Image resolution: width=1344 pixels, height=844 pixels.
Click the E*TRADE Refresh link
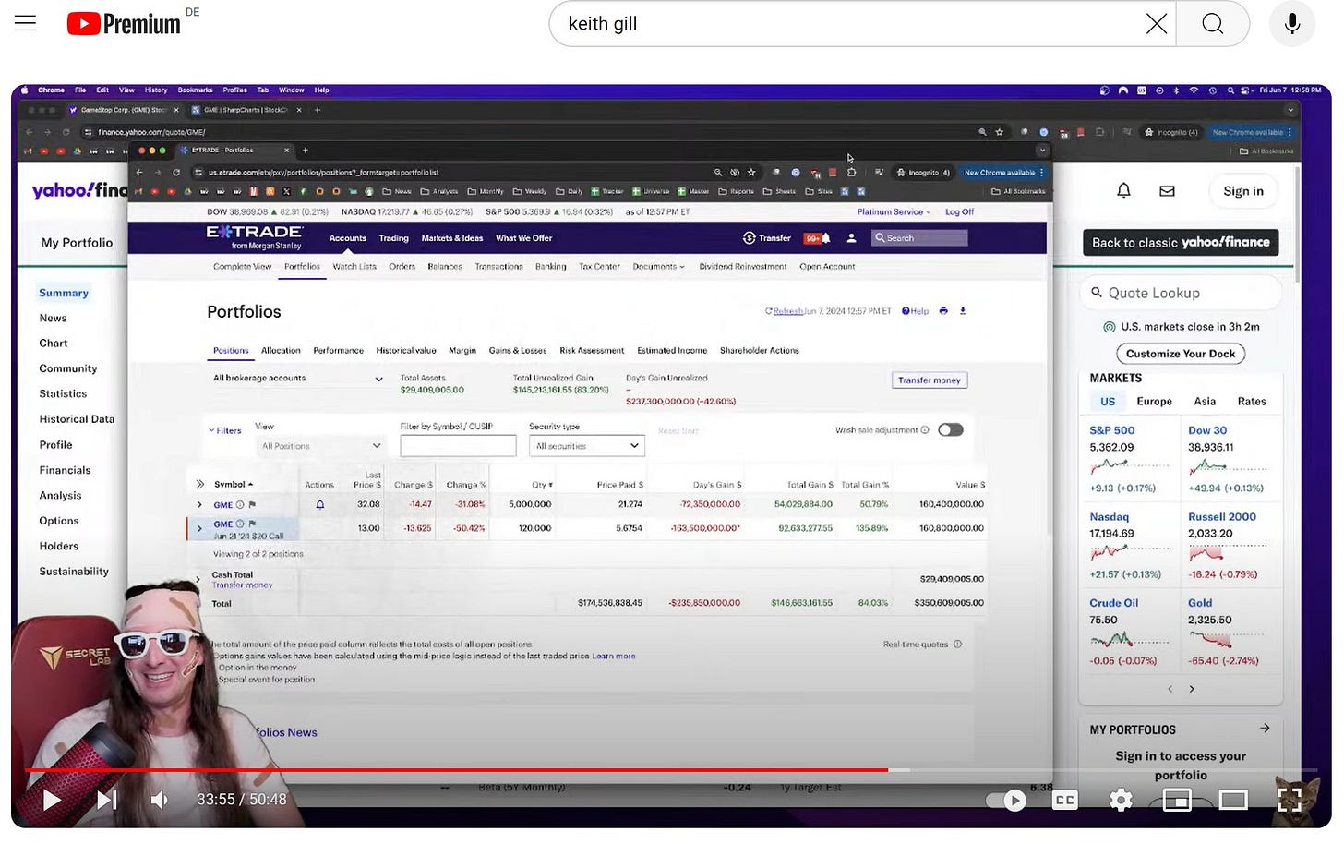pyautogui.click(x=787, y=311)
